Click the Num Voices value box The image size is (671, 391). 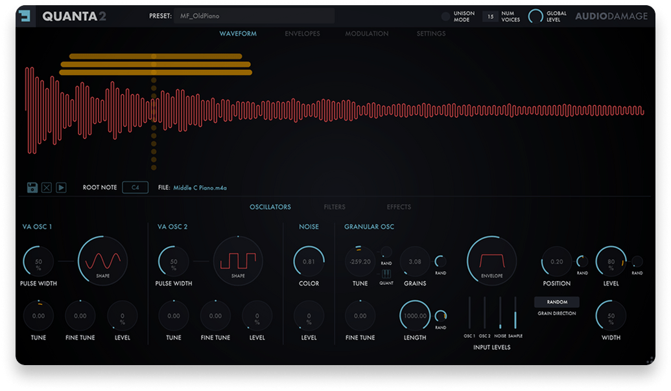coord(489,17)
